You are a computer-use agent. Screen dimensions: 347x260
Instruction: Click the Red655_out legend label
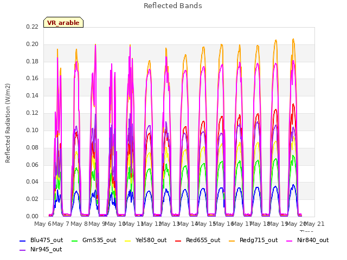click(x=203, y=240)
